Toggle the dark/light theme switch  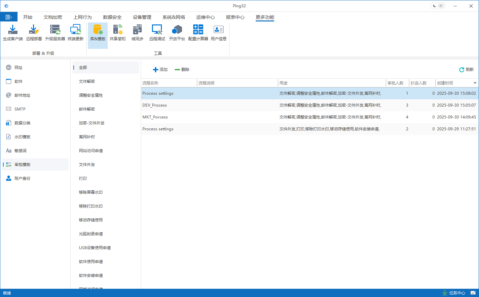[x=437, y=6]
